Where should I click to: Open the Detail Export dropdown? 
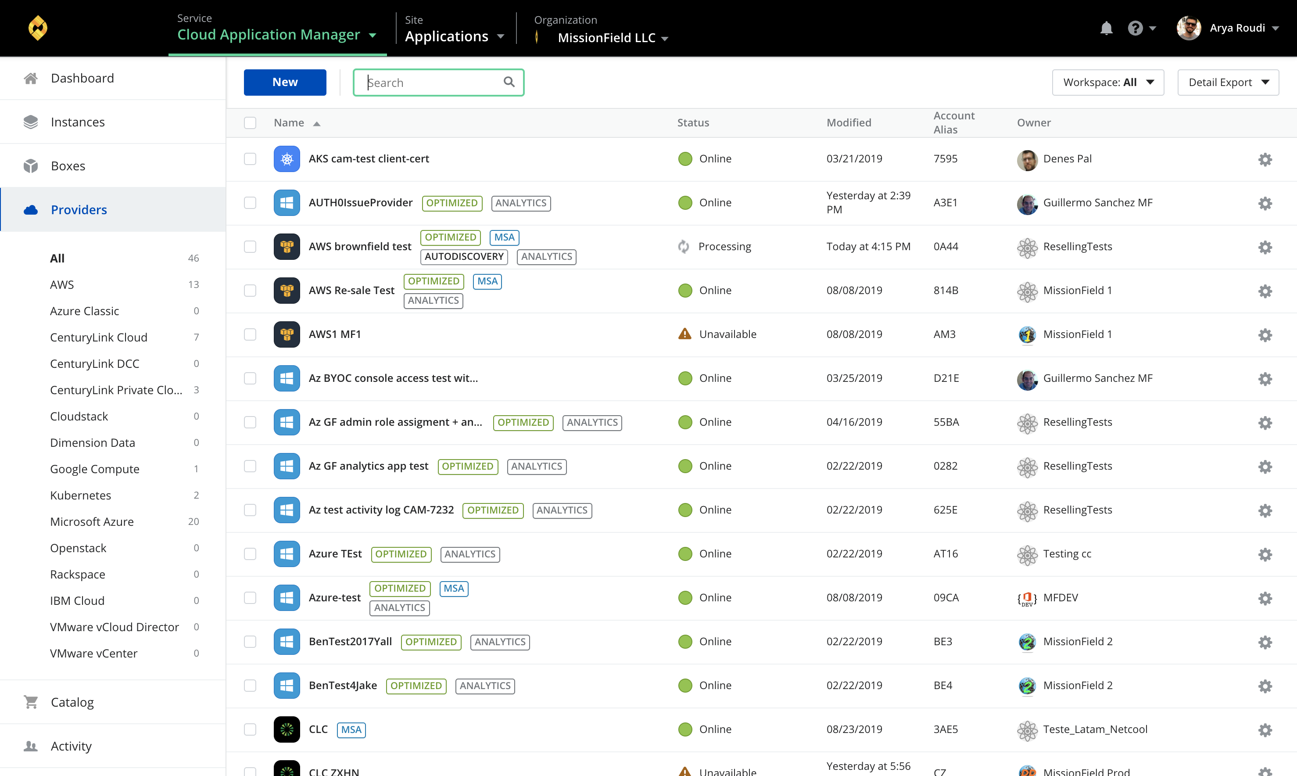[x=1228, y=83]
